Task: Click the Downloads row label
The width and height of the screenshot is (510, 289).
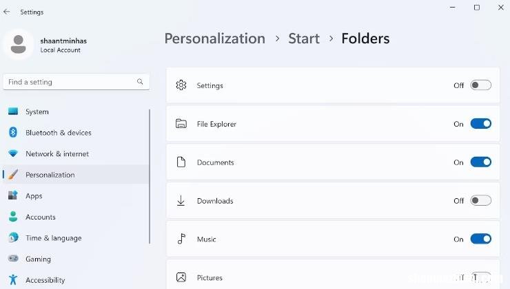Action: coord(215,201)
